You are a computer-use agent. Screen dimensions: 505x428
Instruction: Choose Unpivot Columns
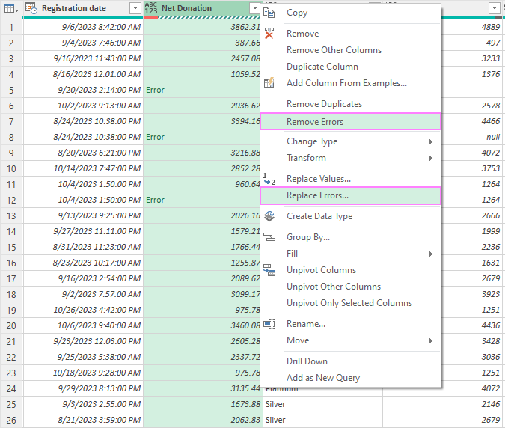pos(350,270)
